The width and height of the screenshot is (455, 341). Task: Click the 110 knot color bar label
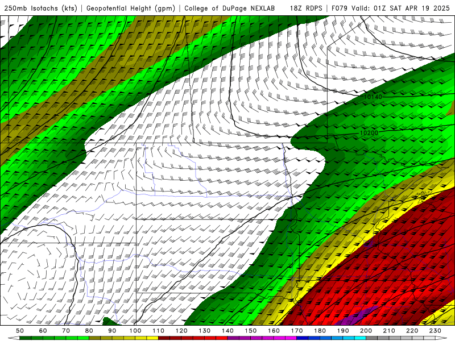tap(159, 331)
